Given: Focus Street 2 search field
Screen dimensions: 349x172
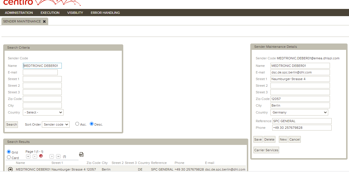Looking at the screenshot, I should pyautogui.click(x=42, y=86).
